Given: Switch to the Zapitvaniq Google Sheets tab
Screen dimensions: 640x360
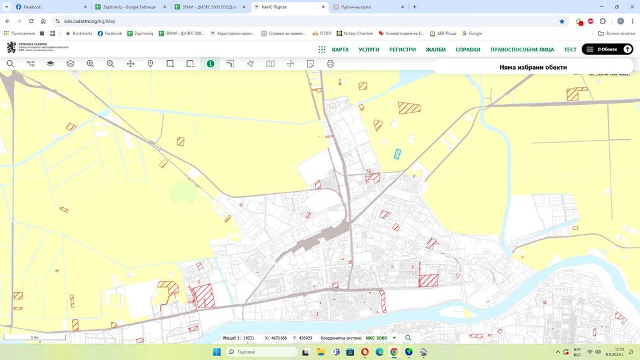Looking at the screenshot, I should coord(129,7).
